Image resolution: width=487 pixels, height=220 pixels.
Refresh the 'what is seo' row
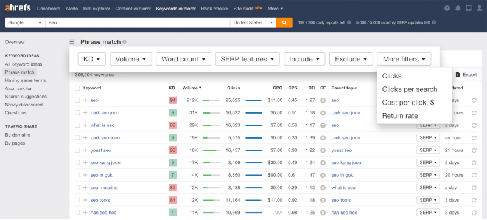point(474,125)
